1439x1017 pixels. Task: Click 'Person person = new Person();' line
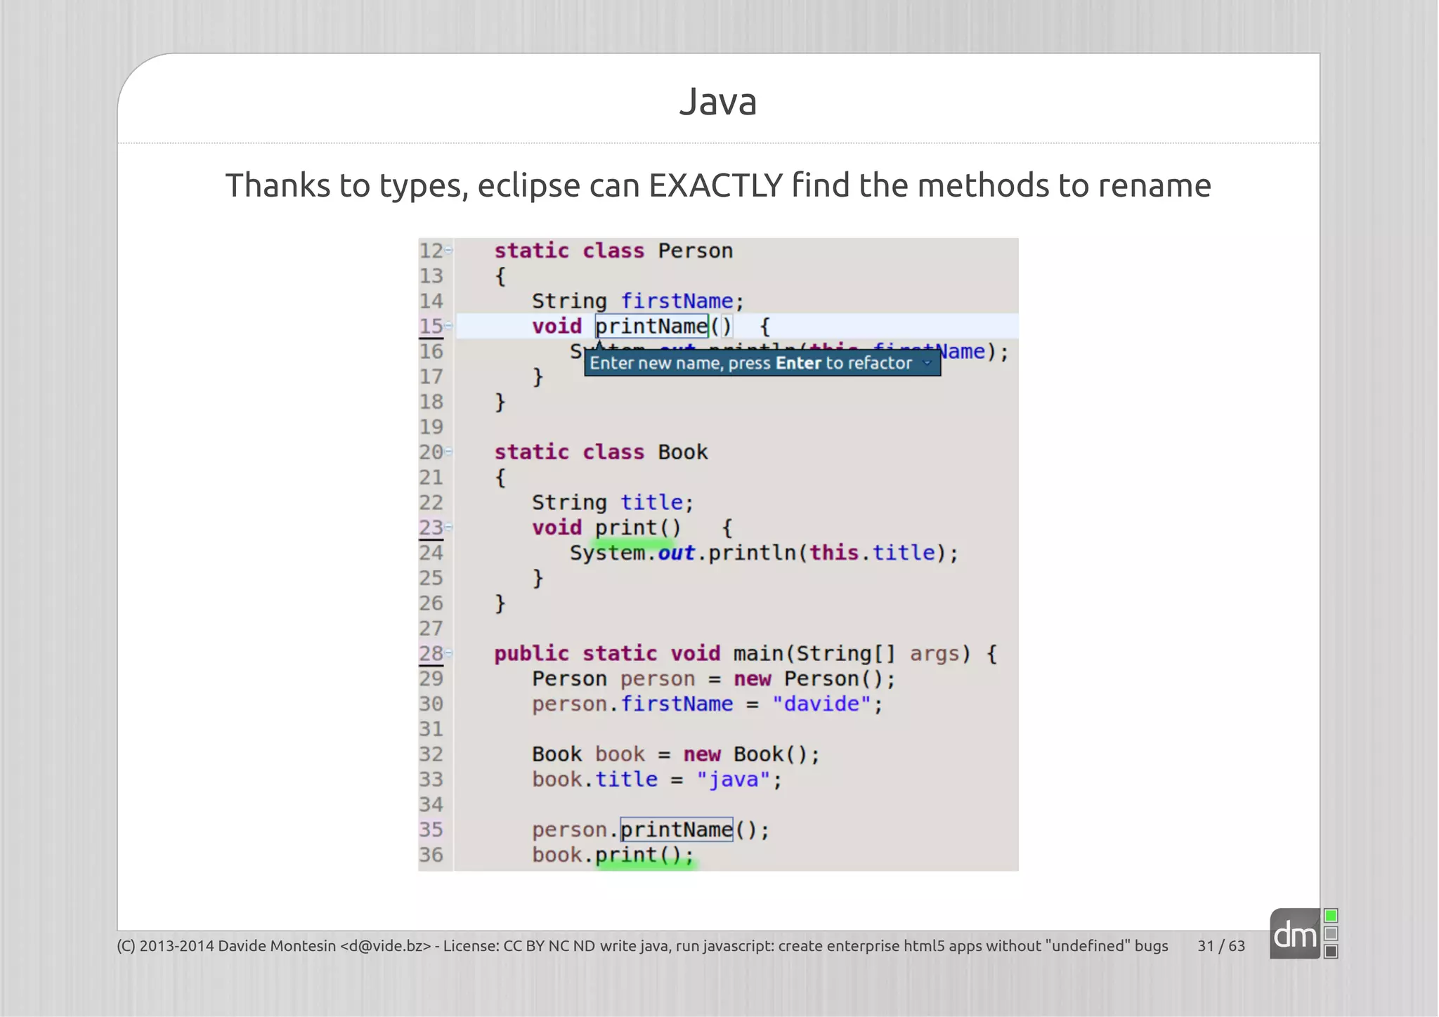click(x=714, y=678)
